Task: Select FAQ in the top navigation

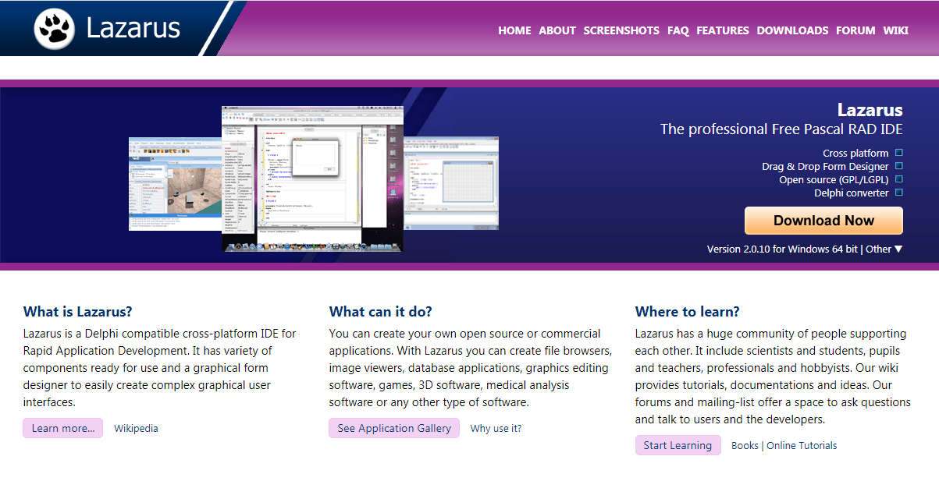Action: (678, 30)
